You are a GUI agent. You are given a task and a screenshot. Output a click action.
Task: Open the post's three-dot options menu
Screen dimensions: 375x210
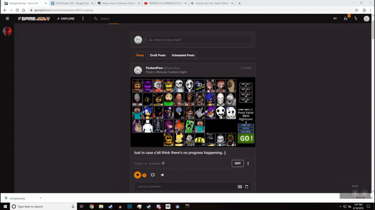point(248,163)
